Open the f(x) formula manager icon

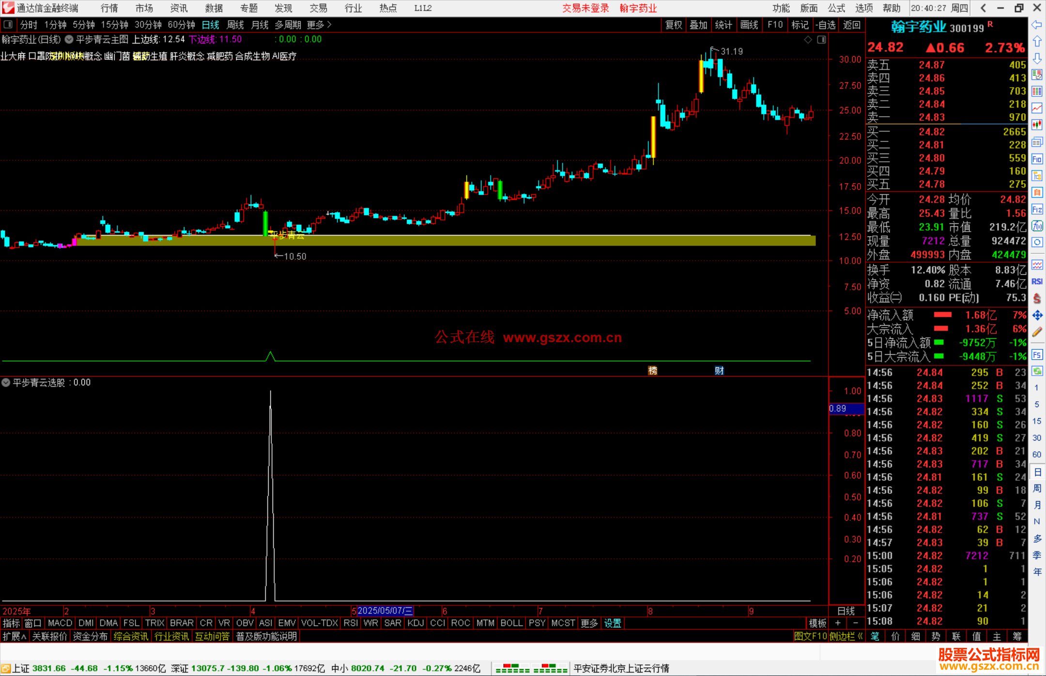(1037, 226)
